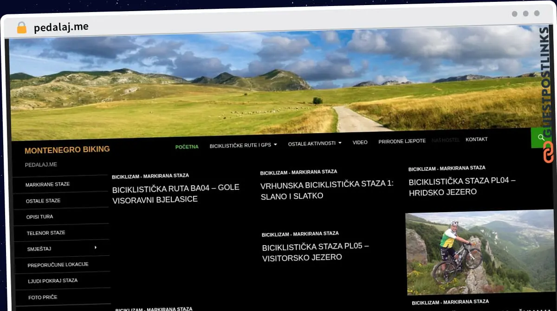Select Prirodne ljepote in the navigation
This screenshot has height=311, width=557.
pos(402,141)
